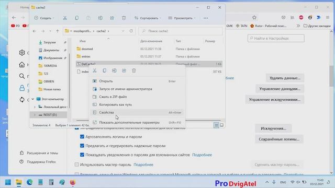335x188 pixels.
Task: Click Share icon in Explorer toolbar
Action: (111, 18)
